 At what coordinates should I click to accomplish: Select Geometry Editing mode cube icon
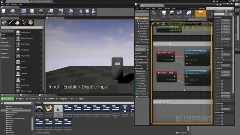point(31,22)
